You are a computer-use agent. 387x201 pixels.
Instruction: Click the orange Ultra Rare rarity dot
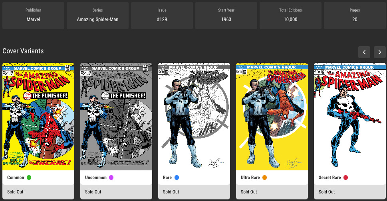264,178
